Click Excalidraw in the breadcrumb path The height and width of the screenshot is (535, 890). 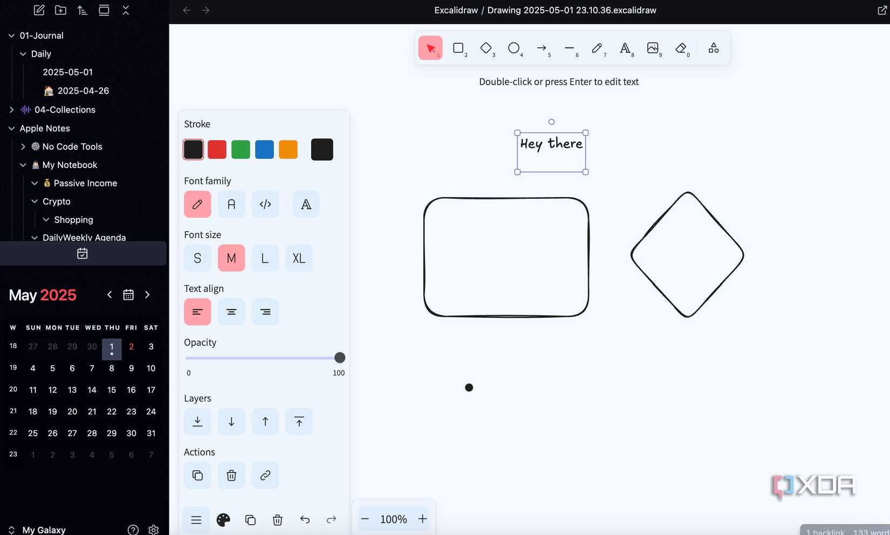click(456, 10)
